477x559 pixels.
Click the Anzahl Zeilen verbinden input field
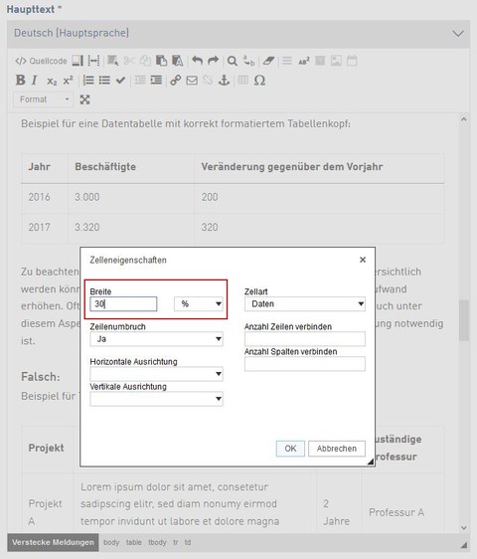(304, 339)
